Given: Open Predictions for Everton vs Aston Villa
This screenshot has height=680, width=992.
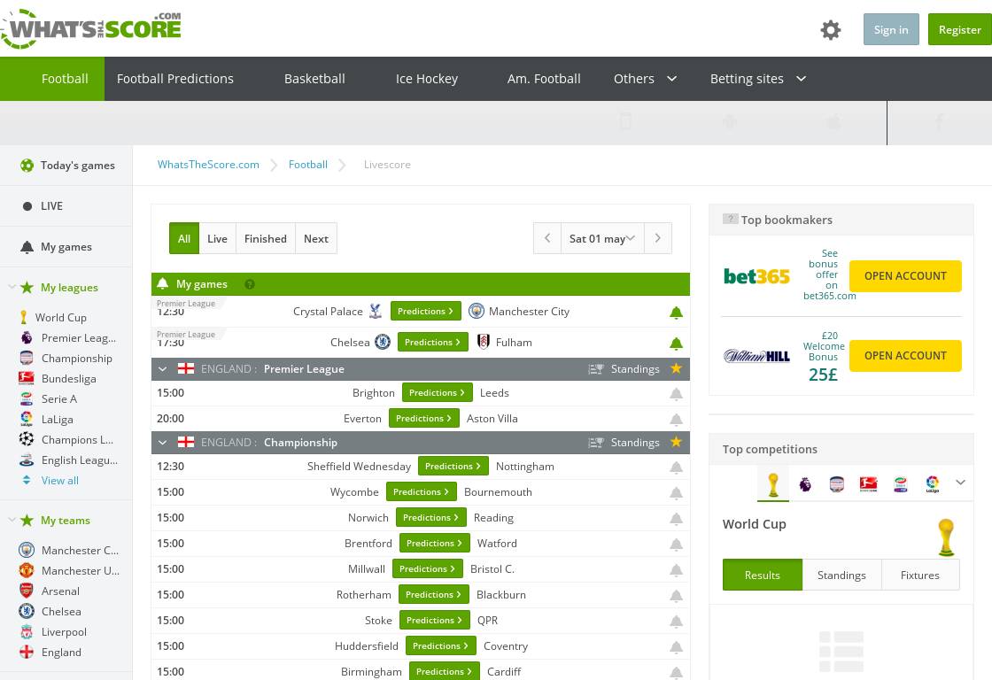Looking at the screenshot, I should coord(423,419).
